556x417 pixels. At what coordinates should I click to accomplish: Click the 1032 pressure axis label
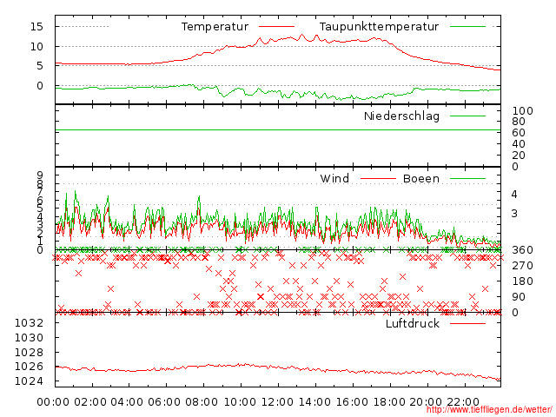(29, 322)
